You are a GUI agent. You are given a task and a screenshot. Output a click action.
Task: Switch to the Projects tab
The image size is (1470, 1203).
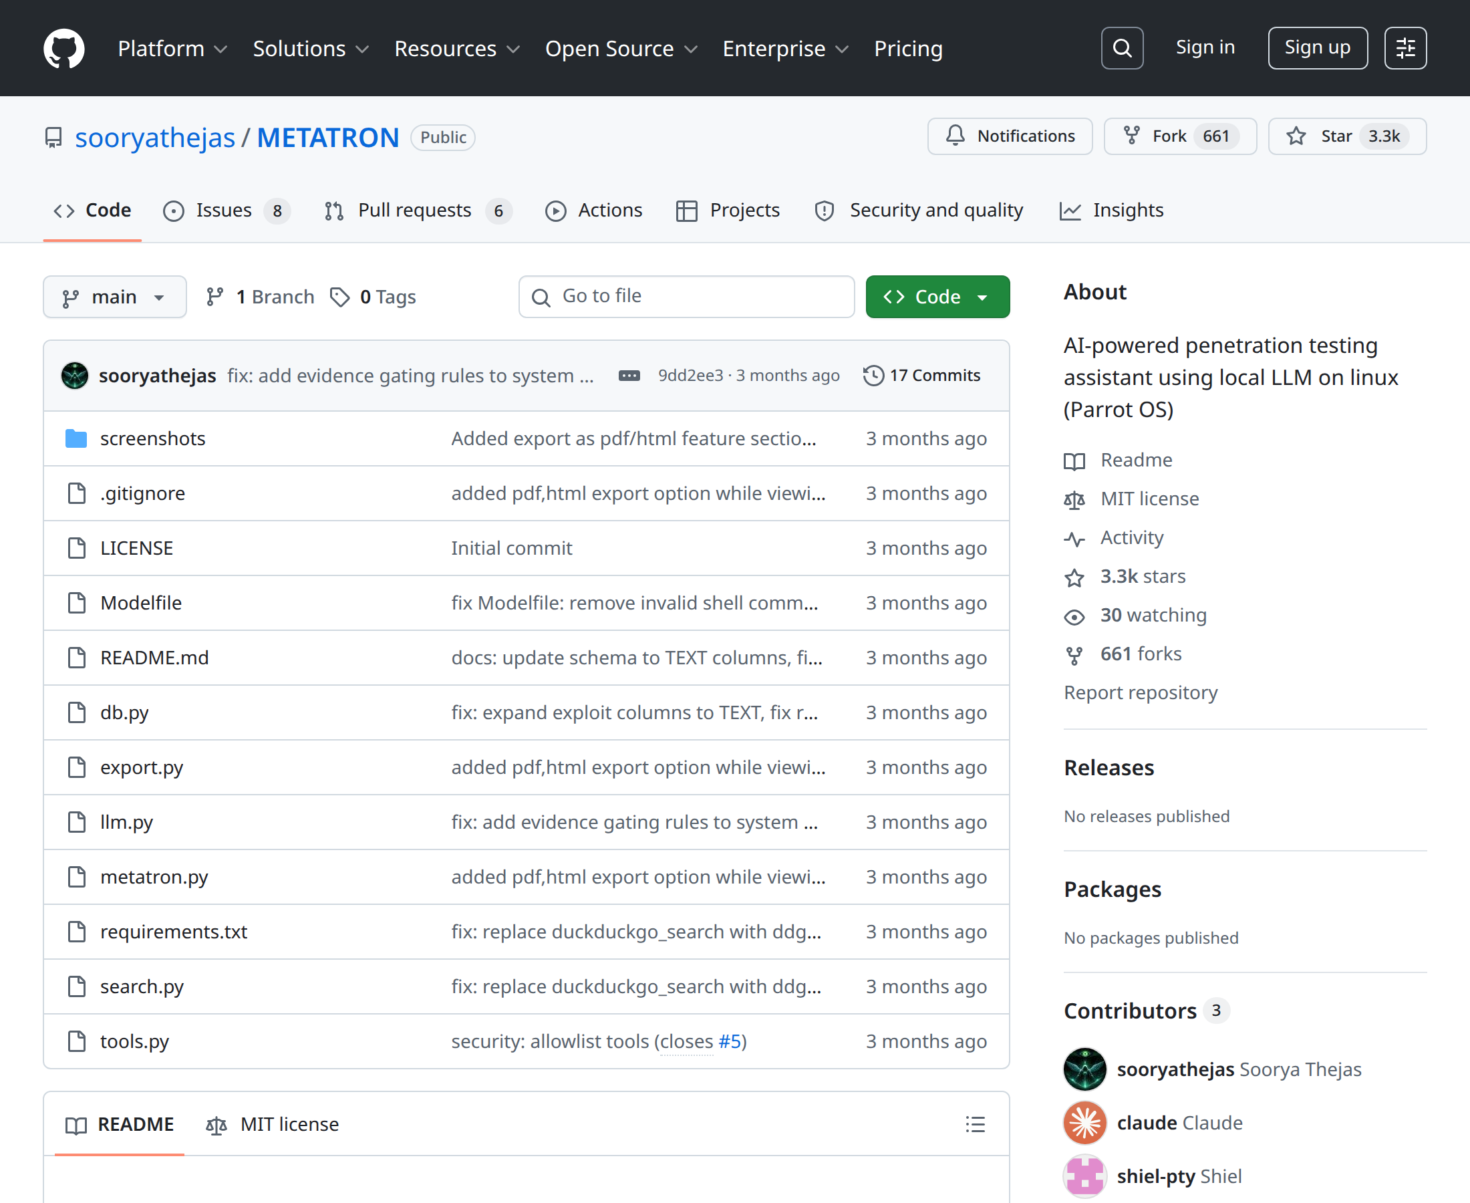tap(728, 211)
